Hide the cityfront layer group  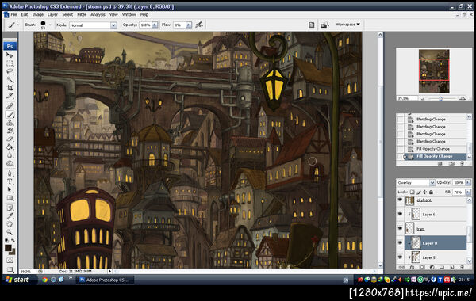[400, 200]
